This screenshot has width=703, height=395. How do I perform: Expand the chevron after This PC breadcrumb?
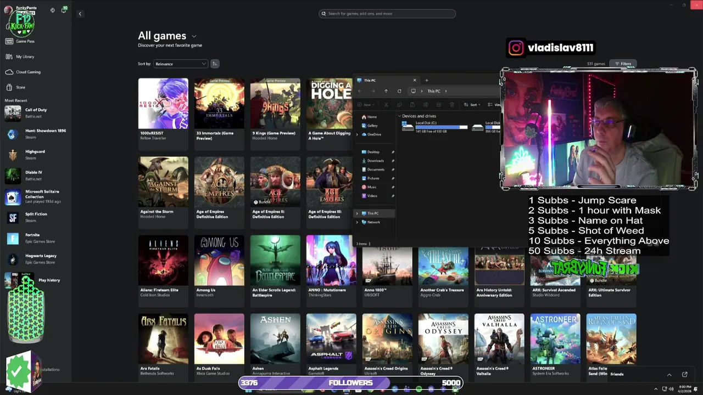coord(446,91)
